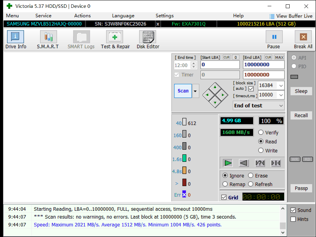Toggle the Sound checkbox
Image resolution: width=316 pixels, height=237 pixels.
293,210
